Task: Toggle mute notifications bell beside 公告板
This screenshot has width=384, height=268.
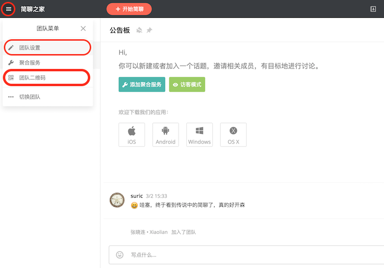Action: point(139,30)
